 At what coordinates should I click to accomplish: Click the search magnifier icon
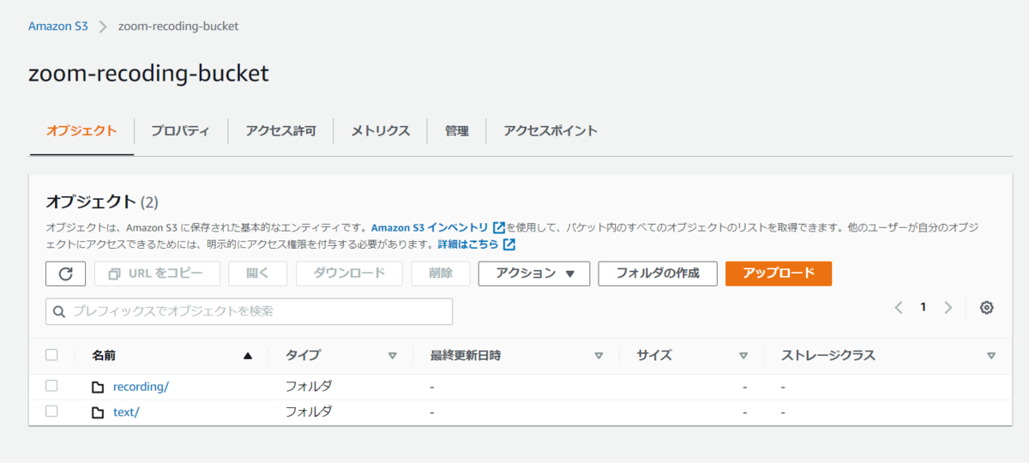click(59, 311)
